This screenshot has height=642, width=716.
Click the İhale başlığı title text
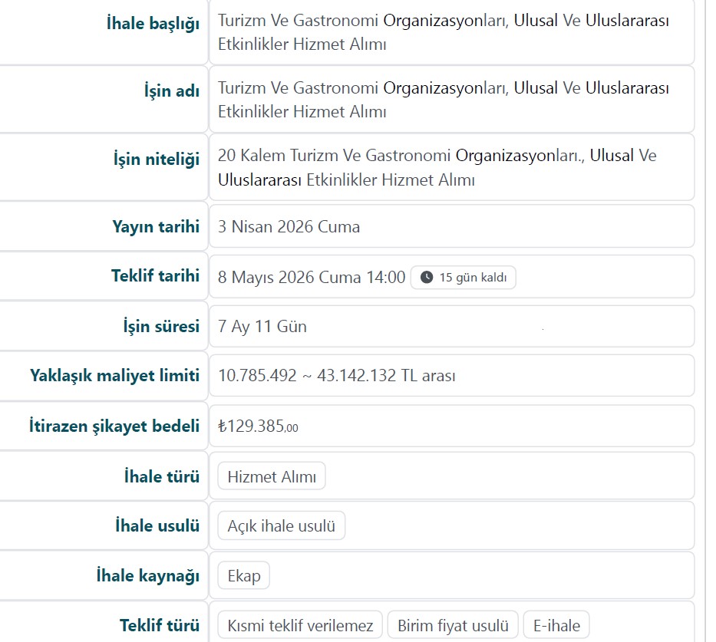point(443,32)
